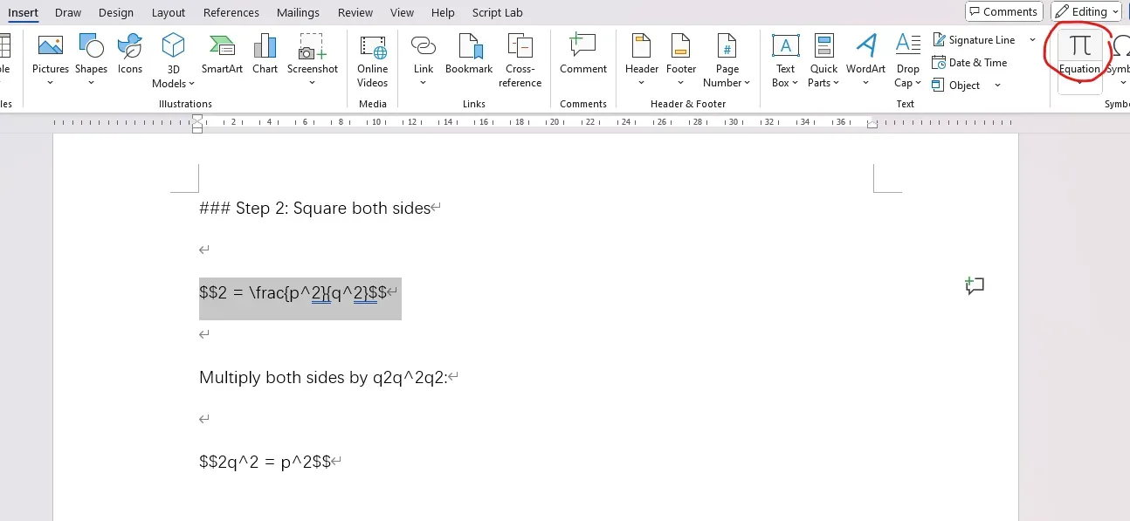Insert a Cross-reference
Image resolution: width=1130 pixels, height=521 pixels.
click(x=520, y=54)
